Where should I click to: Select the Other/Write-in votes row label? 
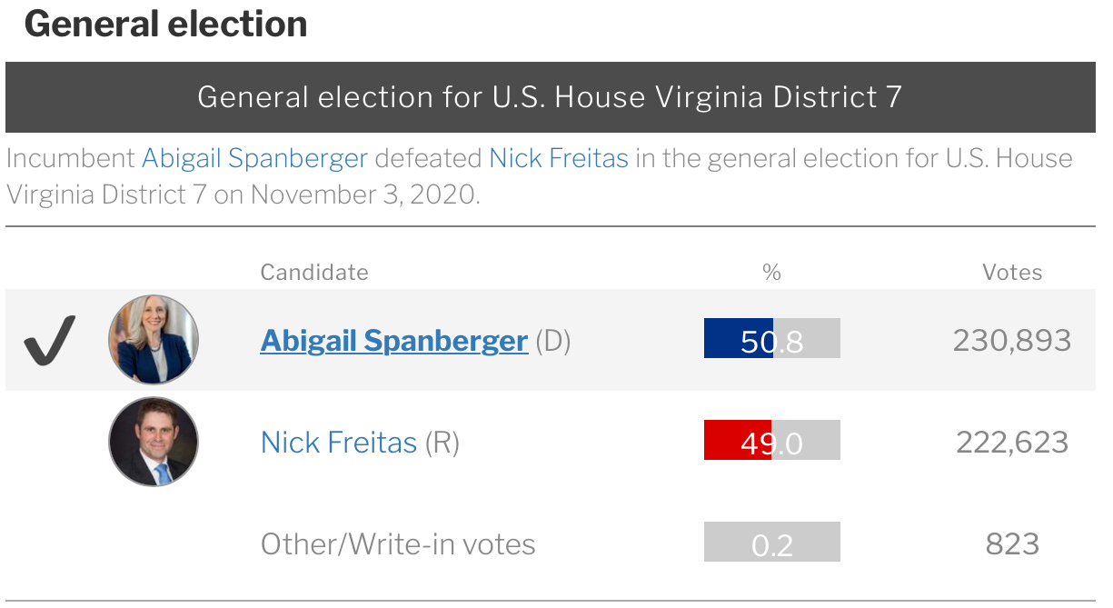tap(397, 543)
